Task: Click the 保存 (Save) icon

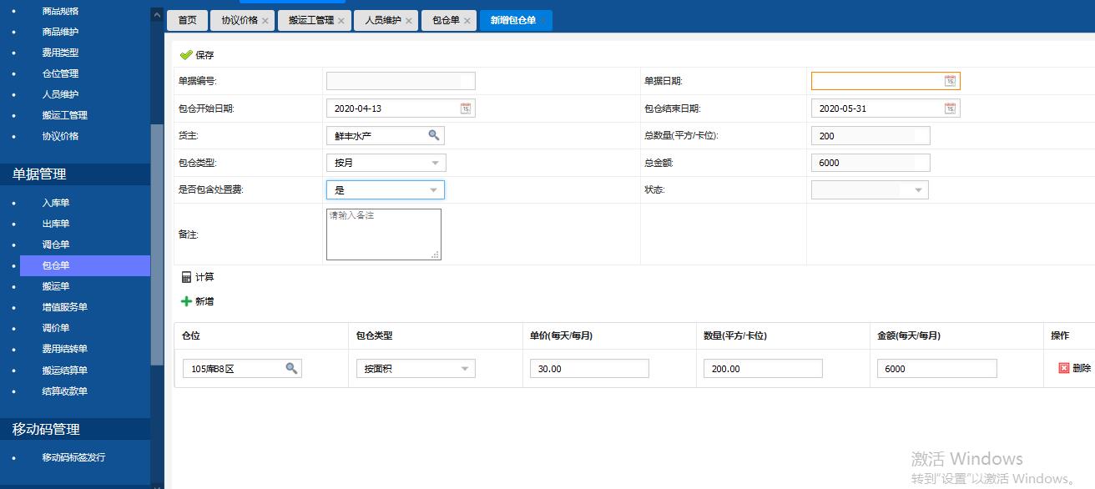Action: tap(187, 54)
